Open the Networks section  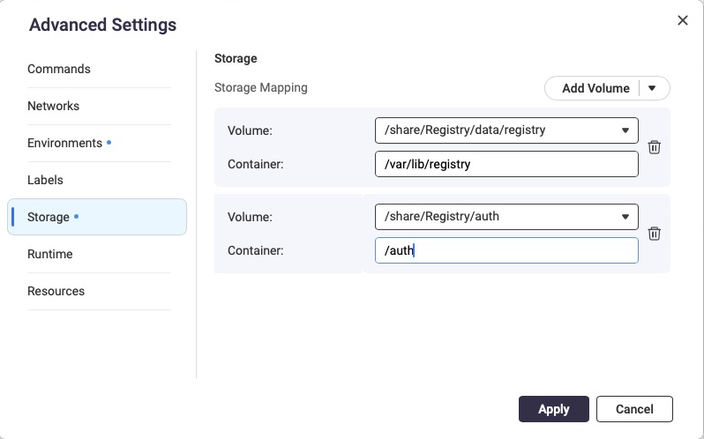point(54,106)
